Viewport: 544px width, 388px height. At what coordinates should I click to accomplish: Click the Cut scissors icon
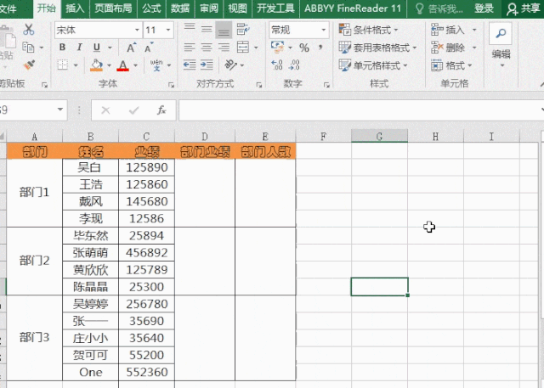point(28,30)
